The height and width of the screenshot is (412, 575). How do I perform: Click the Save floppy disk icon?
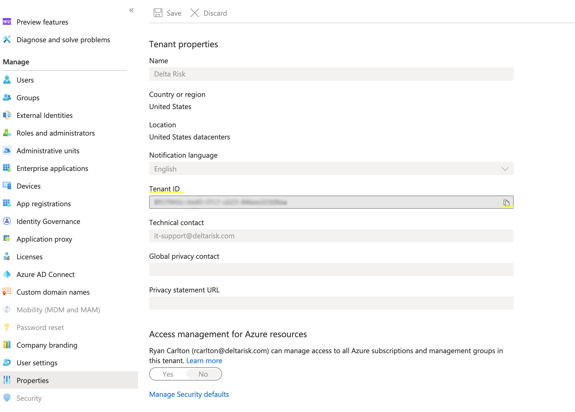pyautogui.click(x=158, y=13)
